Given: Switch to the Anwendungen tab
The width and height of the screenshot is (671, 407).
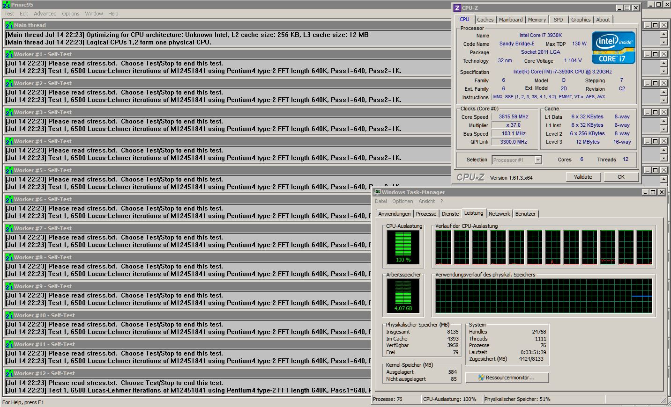Looking at the screenshot, I should tap(395, 214).
